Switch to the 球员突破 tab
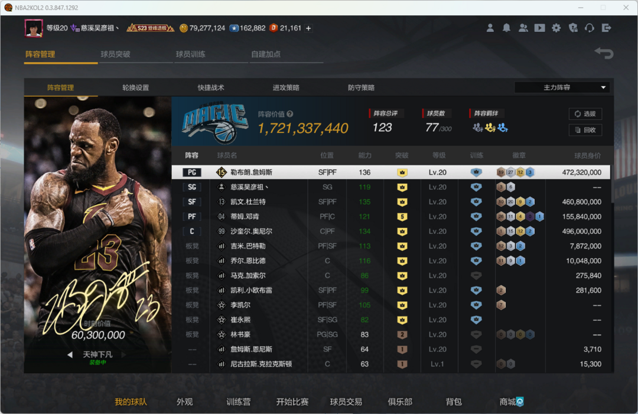The image size is (638, 414). [115, 54]
